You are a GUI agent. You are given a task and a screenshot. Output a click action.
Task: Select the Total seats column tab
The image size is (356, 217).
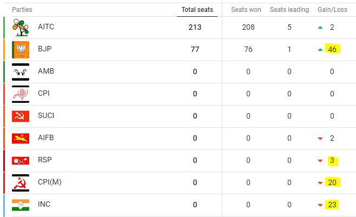pos(197,10)
